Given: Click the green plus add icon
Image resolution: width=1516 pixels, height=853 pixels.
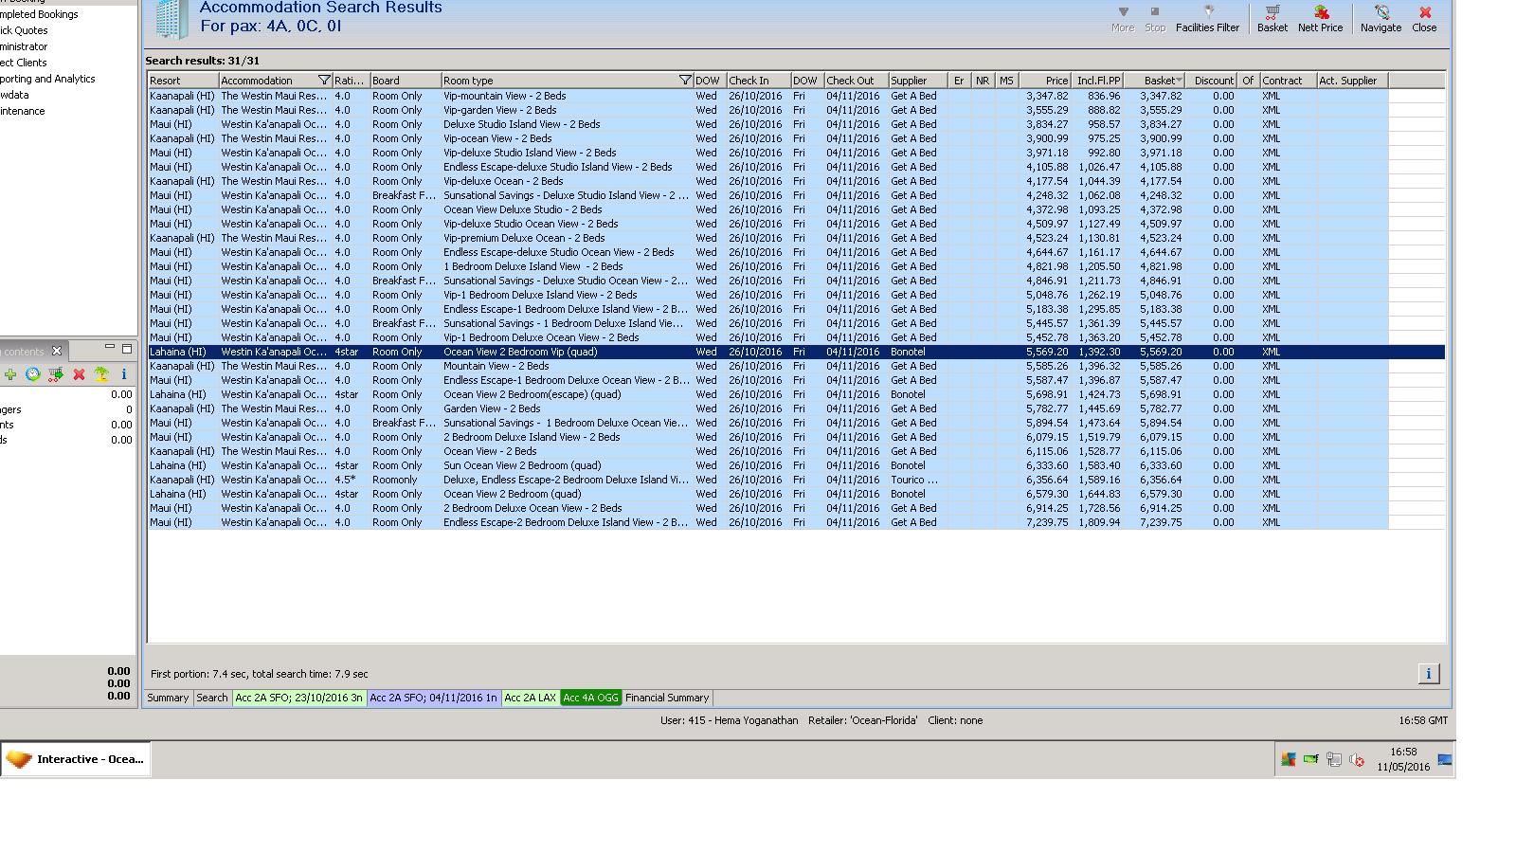Looking at the screenshot, I should pyautogui.click(x=10, y=374).
